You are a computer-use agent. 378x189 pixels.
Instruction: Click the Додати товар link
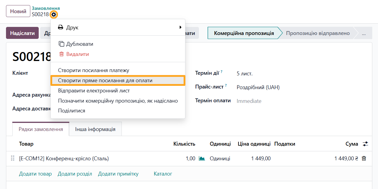(x=35, y=174)
